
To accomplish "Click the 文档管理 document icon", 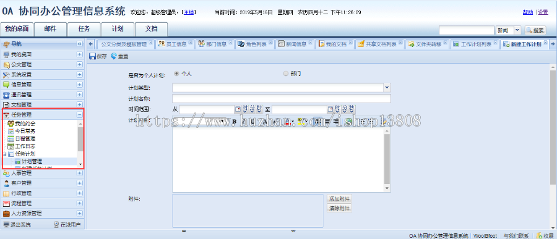I will click(6, 104).
